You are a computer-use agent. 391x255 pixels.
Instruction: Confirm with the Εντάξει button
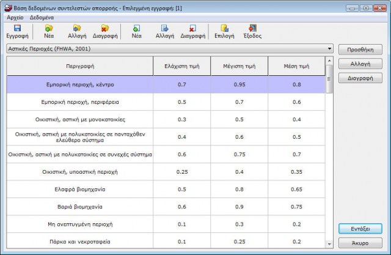coord(360,228)
